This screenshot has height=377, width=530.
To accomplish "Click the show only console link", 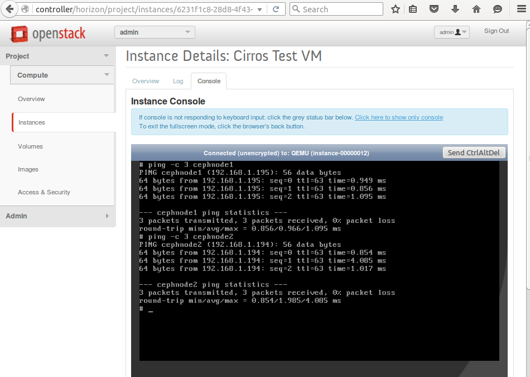I will tap(398, 117).
